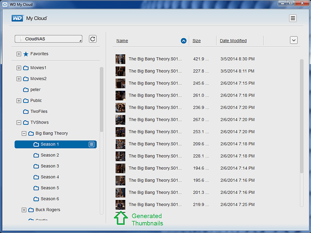Sort by Name column header
This screenshot has width=311, height=233.
[x=122, y=41]
